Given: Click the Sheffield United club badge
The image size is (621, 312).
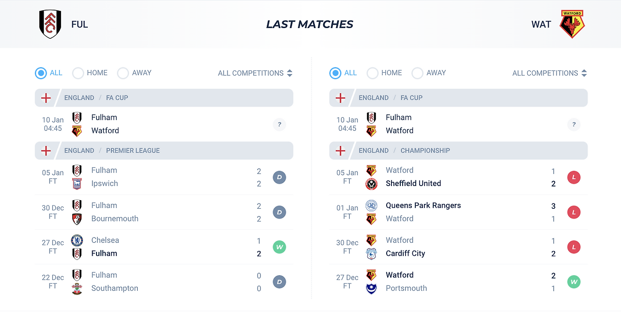Looking at the screenshot, I should [x=372, y=184].
